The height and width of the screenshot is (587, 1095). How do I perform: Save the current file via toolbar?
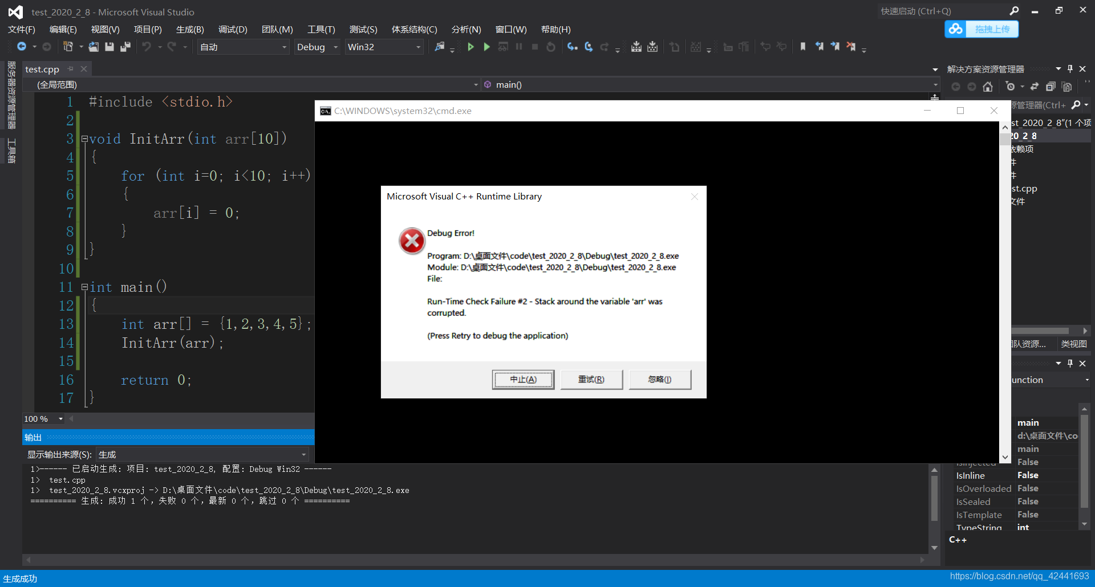(109, 47)
